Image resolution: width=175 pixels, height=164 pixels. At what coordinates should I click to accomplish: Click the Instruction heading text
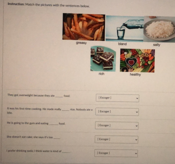pyautogui.click(x=49, y=5)
